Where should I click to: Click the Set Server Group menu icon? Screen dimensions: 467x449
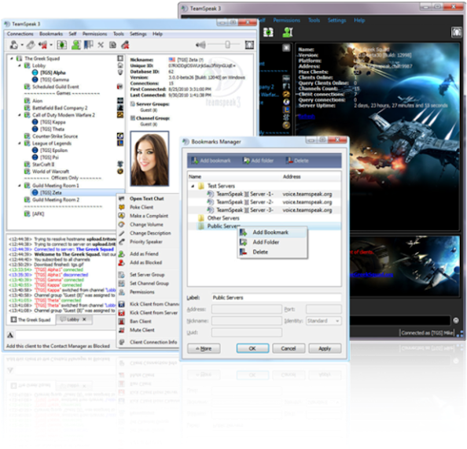pos(122,275)
